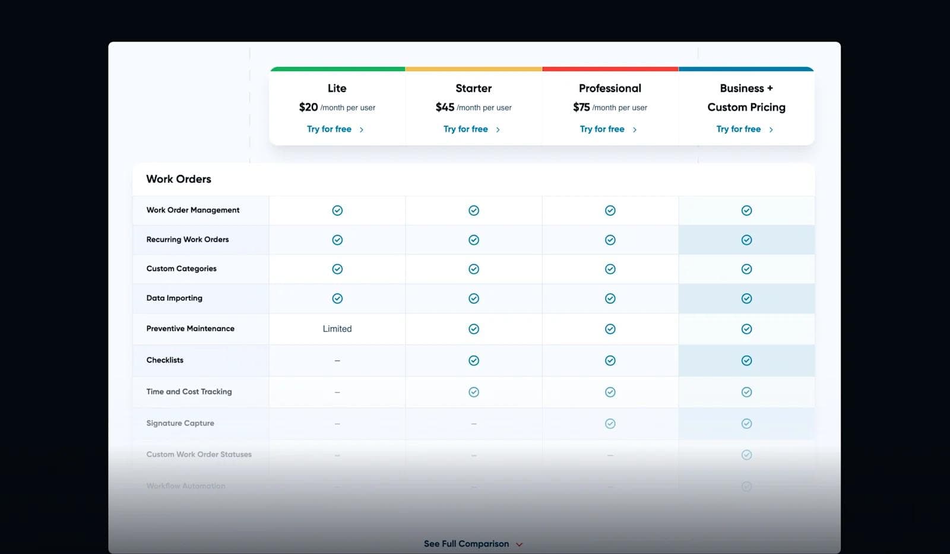Click the chevron beside Professional's Try for free
The height and width of the screenshot is (554, 950).
[x=634, y=129]
